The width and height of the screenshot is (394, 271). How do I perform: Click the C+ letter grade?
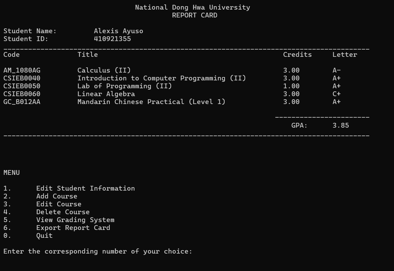336,94
